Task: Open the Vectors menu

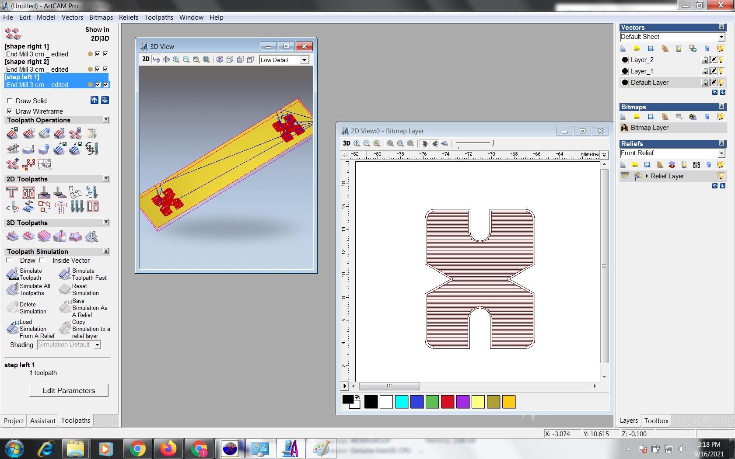Action: (x=72, y=17)
